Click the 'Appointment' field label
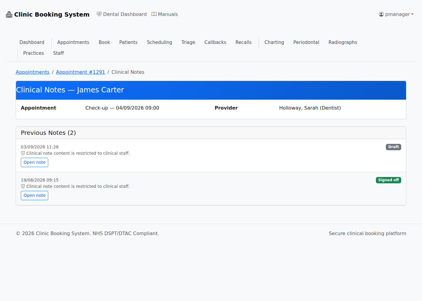The image size is (422, 301). [x=39, y=108]
